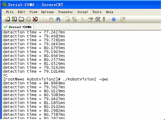Click the line reading 79.4685ms
The width and height of the screenshot is (165, 120).
tap(34, 36)
